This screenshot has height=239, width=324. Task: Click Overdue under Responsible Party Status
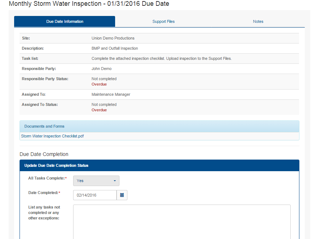[99, 84]
